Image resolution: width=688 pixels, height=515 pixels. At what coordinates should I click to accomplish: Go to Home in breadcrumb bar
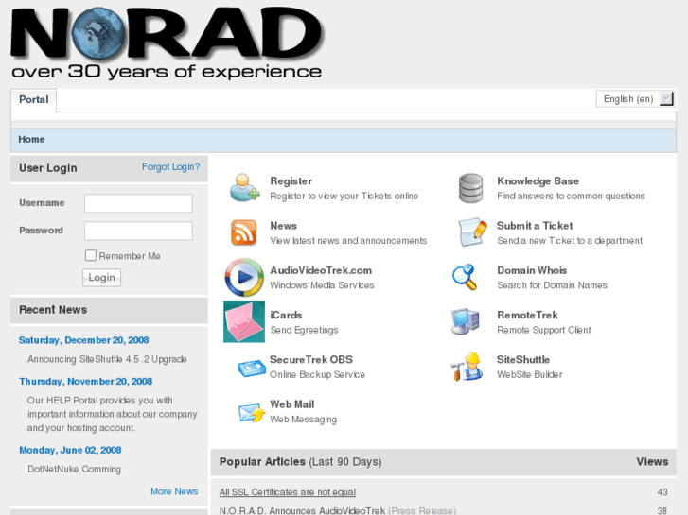pyautogui.click(x=31, y=139)
